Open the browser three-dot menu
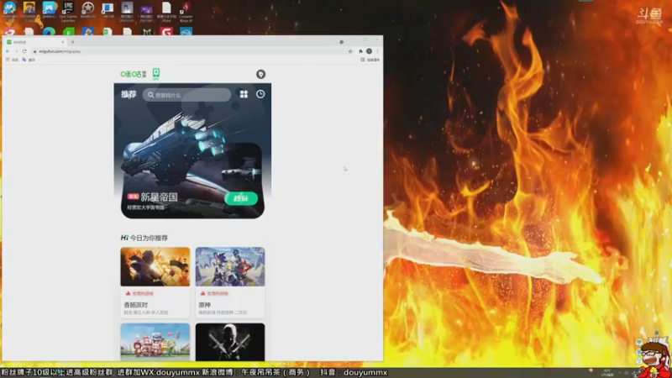 pos(377,51)
